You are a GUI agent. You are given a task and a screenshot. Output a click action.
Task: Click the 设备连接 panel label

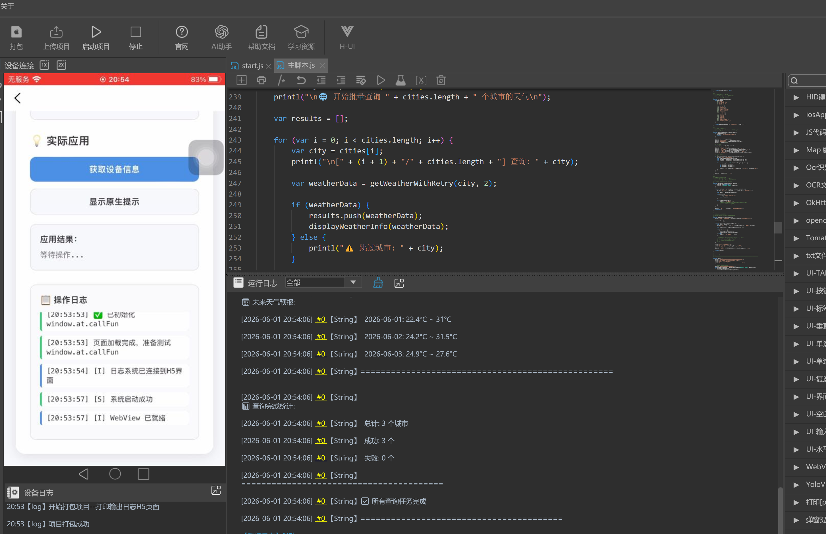tap(19, 66)
